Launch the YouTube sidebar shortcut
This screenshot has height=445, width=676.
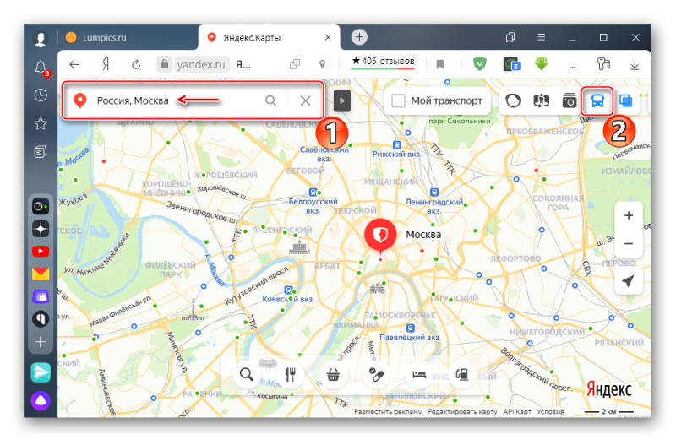point(41,251)
